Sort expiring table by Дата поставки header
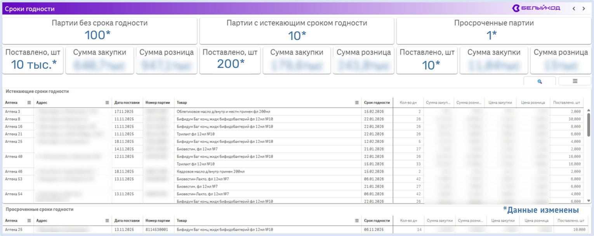Image resolution: width=594 pixels, height=236 pixels. 127,102
